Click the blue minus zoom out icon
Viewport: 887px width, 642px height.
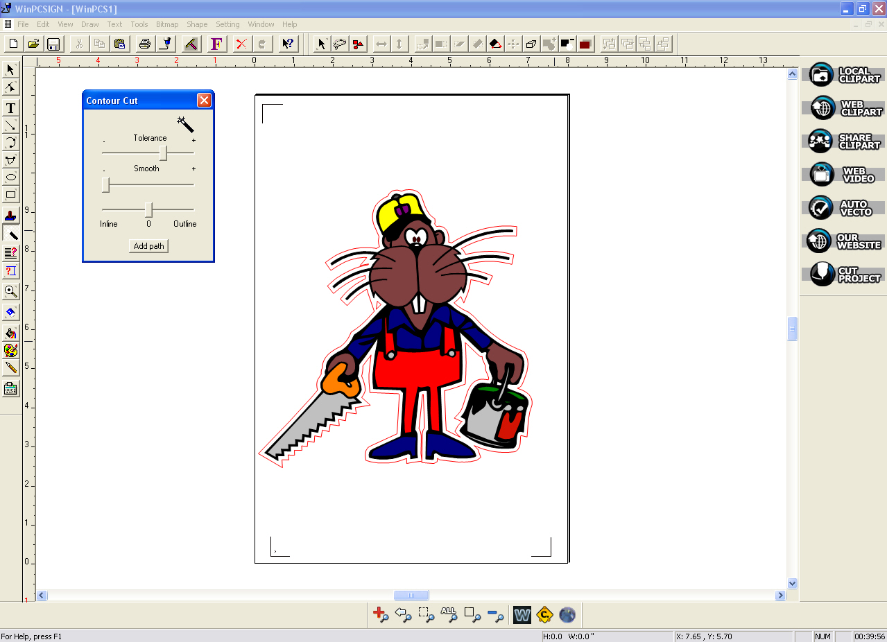click(495, 614)
